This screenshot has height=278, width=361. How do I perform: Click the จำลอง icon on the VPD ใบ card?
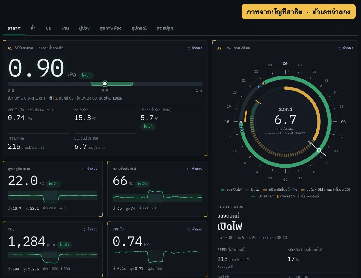tap(189, 230)
